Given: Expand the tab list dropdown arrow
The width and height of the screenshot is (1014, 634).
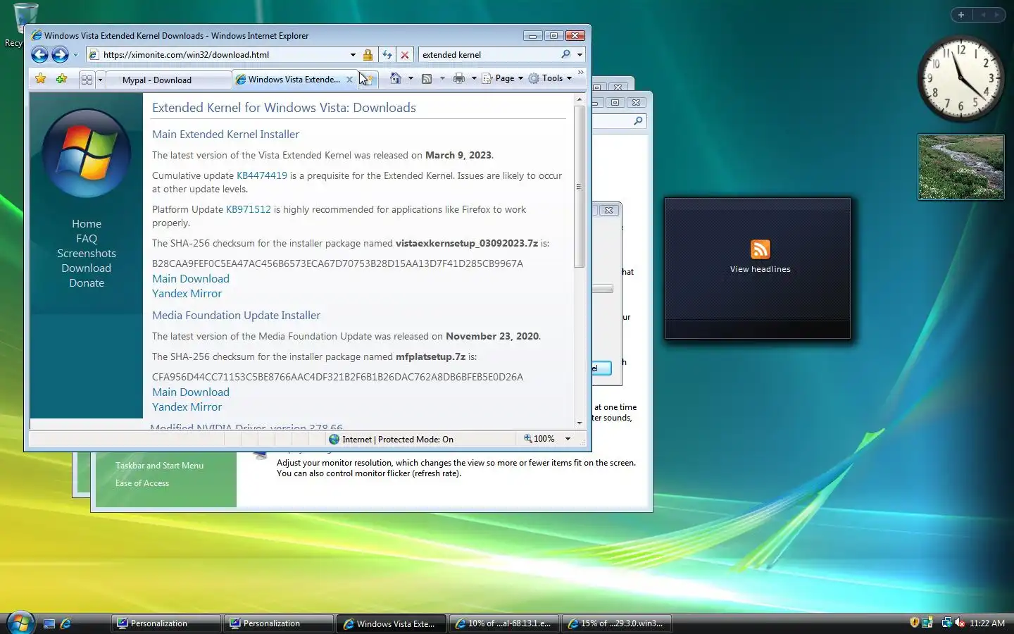Looking at the screenshot, I should point(100,80).
